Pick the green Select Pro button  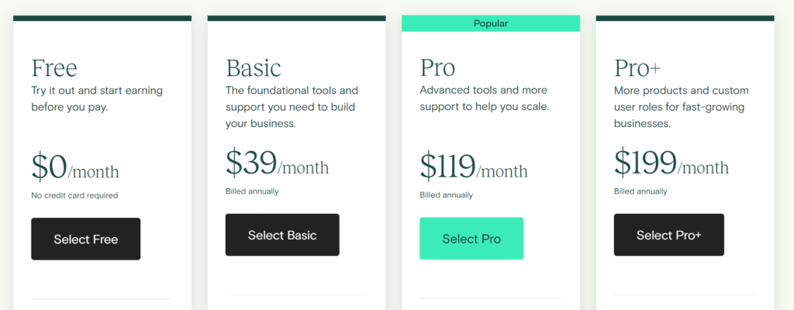point(471,239)
